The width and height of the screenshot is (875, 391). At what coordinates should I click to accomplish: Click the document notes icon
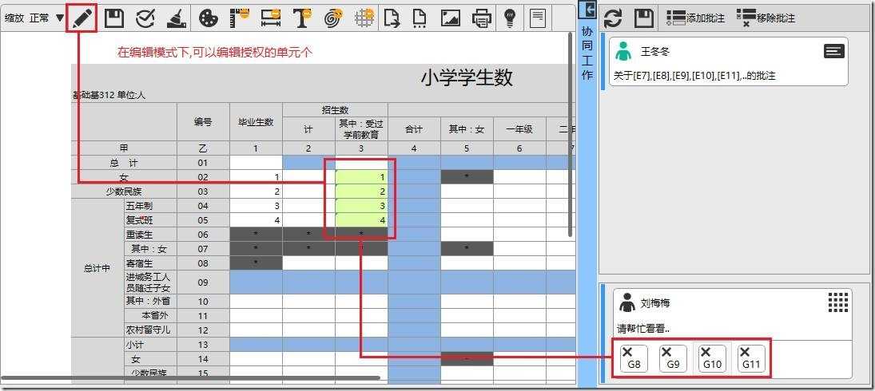(538, 18)
